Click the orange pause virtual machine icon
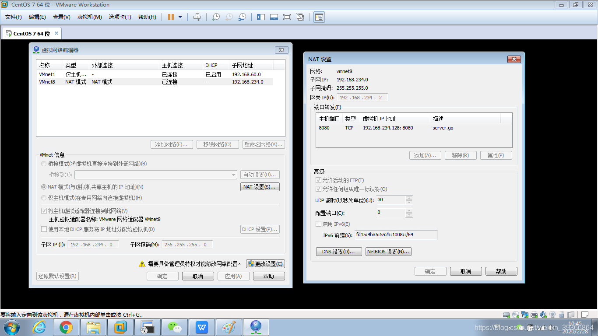This screenshot has width=598, height=336. [x=171, y=17]
